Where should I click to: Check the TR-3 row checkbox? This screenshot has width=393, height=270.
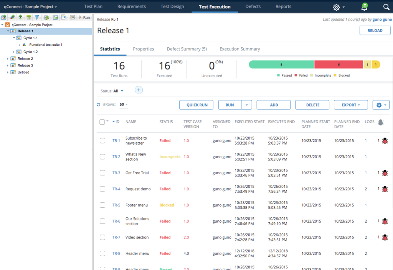(102, 173)
